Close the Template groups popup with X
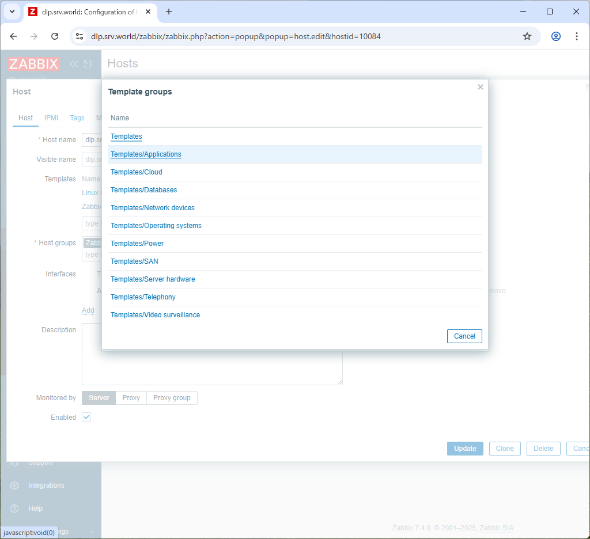Viewport: 590px width, 539px height. point(480,87)
